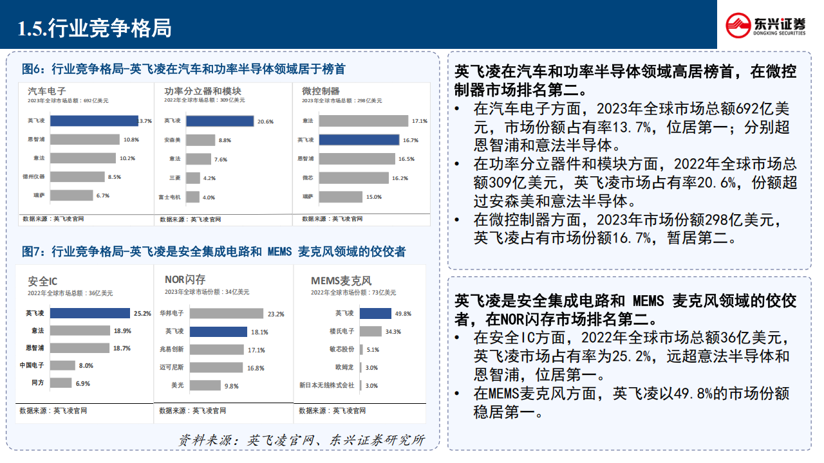Image resolution: width=824 pixels, height=463 pixels.
Task: Click the 美光 row label
Action: point(177,386)
